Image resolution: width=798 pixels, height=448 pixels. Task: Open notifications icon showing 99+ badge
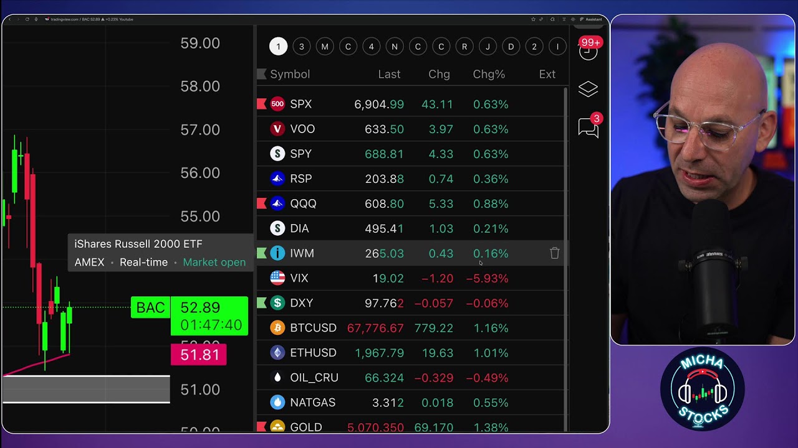click(589, 49)
